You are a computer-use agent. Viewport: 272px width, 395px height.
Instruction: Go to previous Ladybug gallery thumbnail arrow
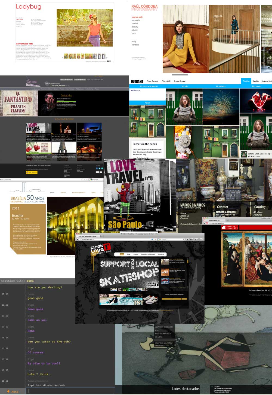[63, 57]
